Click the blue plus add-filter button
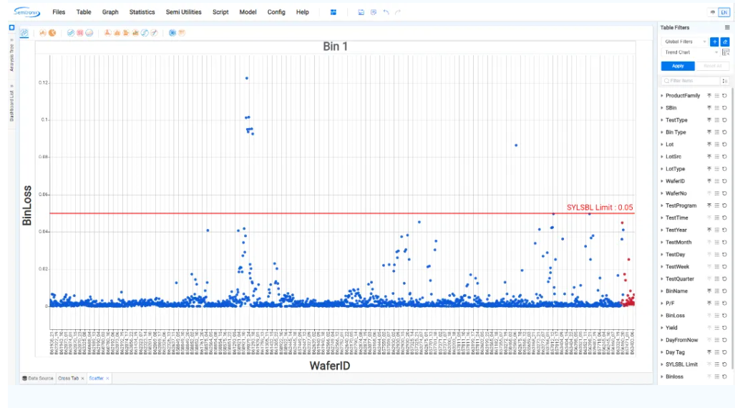The height and width of the screenshot is (408, 735). pos(714,42)
